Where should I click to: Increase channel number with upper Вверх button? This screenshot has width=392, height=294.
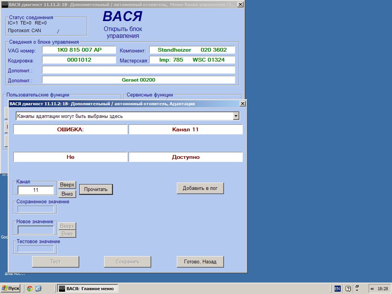[x=67, y=185]
